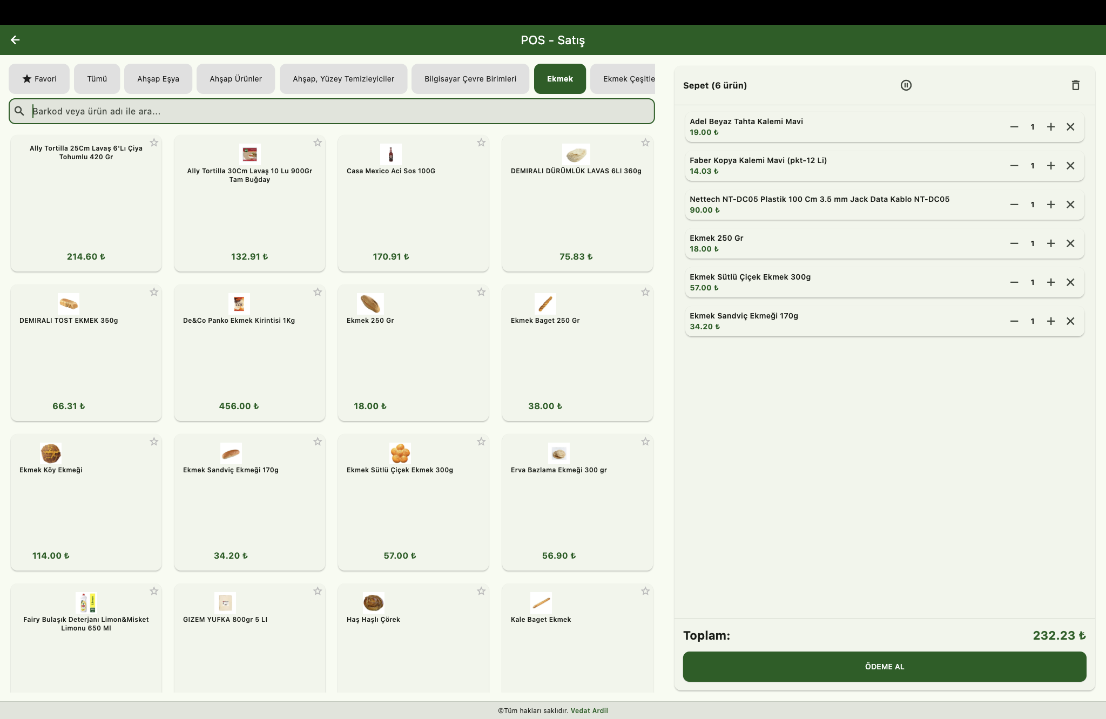Switch to Tümü category tab
Image resolution: width=1106 pixels, height=719 pixels.
97,79
